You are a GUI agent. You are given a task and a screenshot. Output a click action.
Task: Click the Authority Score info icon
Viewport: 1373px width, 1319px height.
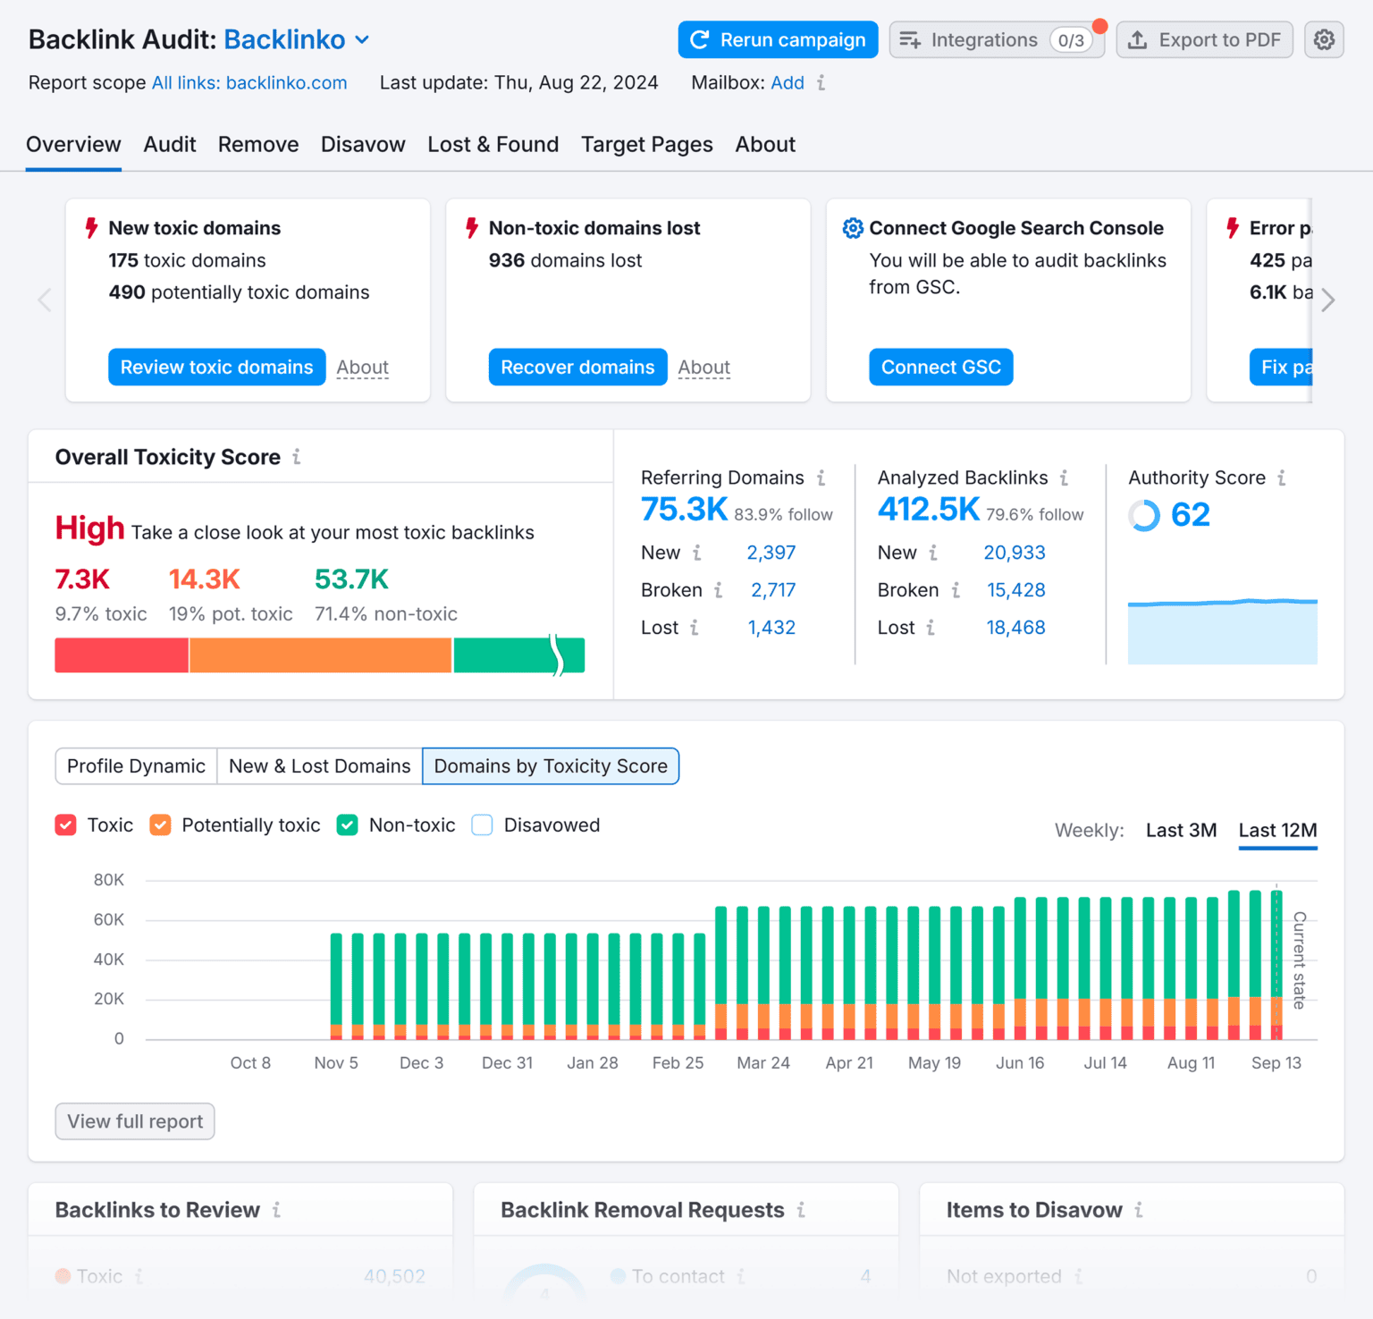[x=1282, y=478]
